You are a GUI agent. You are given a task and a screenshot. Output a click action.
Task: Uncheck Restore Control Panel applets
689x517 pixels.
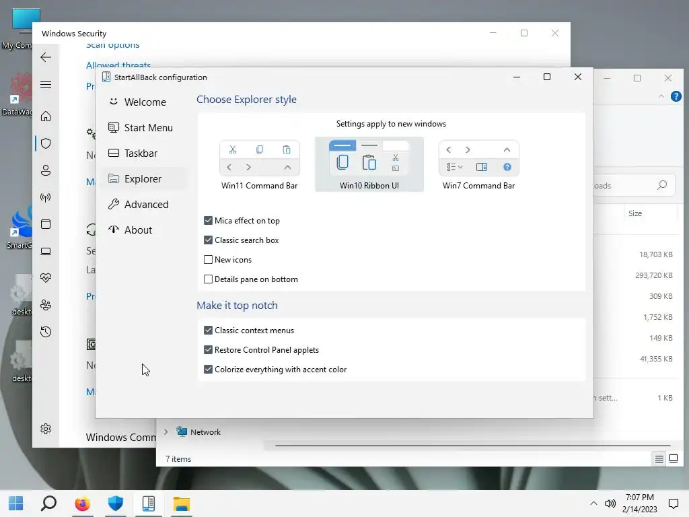209,350
